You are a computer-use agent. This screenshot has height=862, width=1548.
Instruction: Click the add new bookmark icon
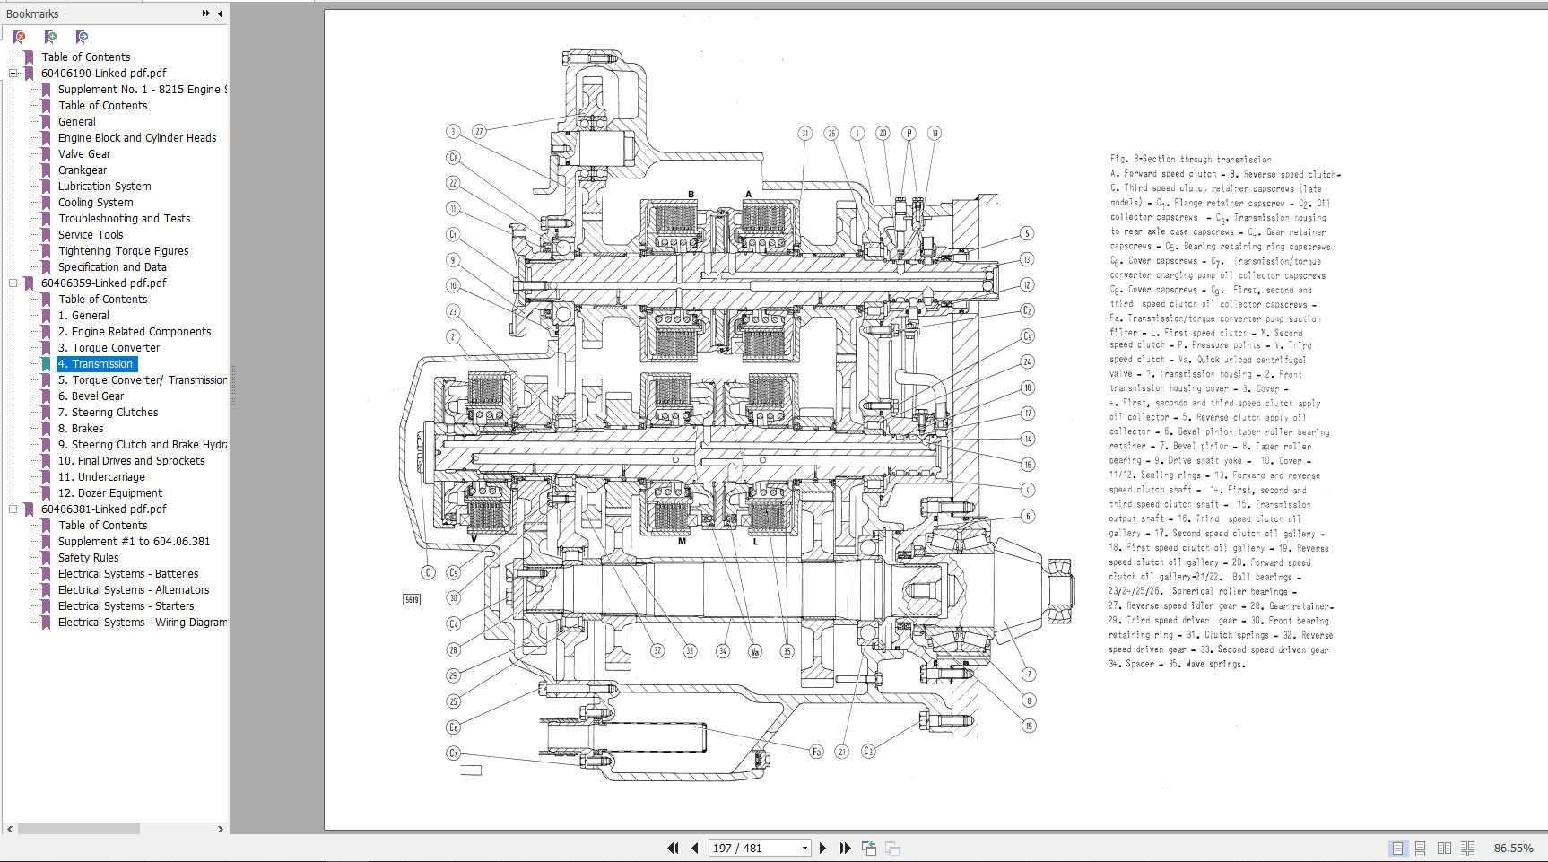[50, 37]
